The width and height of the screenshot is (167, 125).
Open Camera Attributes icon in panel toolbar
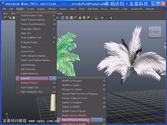(10, 18)
